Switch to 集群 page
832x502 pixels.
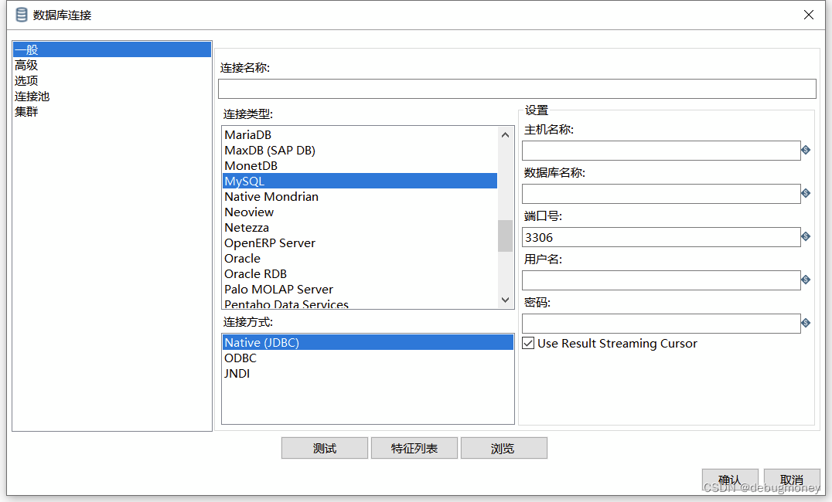coord(112,111)
